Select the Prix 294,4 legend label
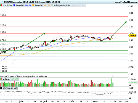The image size is (138, 103). pyautogui.click(x=6, y=5)
